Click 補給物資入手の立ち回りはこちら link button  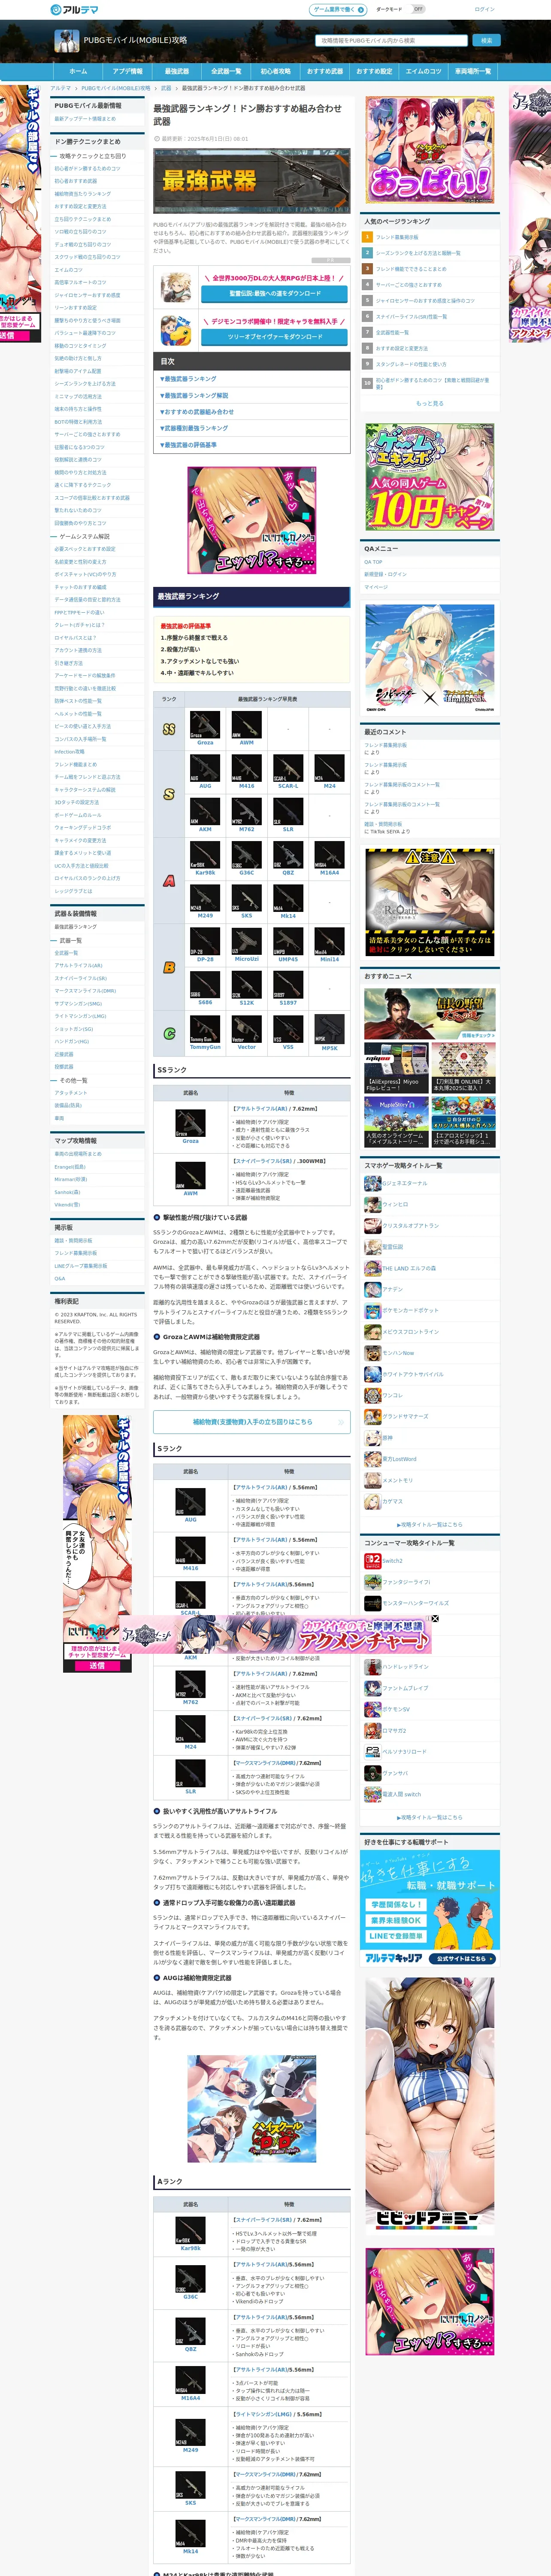coord(252,1421)
